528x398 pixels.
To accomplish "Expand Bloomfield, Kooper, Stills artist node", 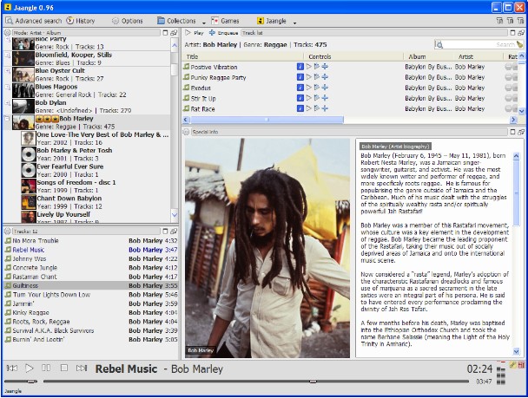I will (7, 55).
